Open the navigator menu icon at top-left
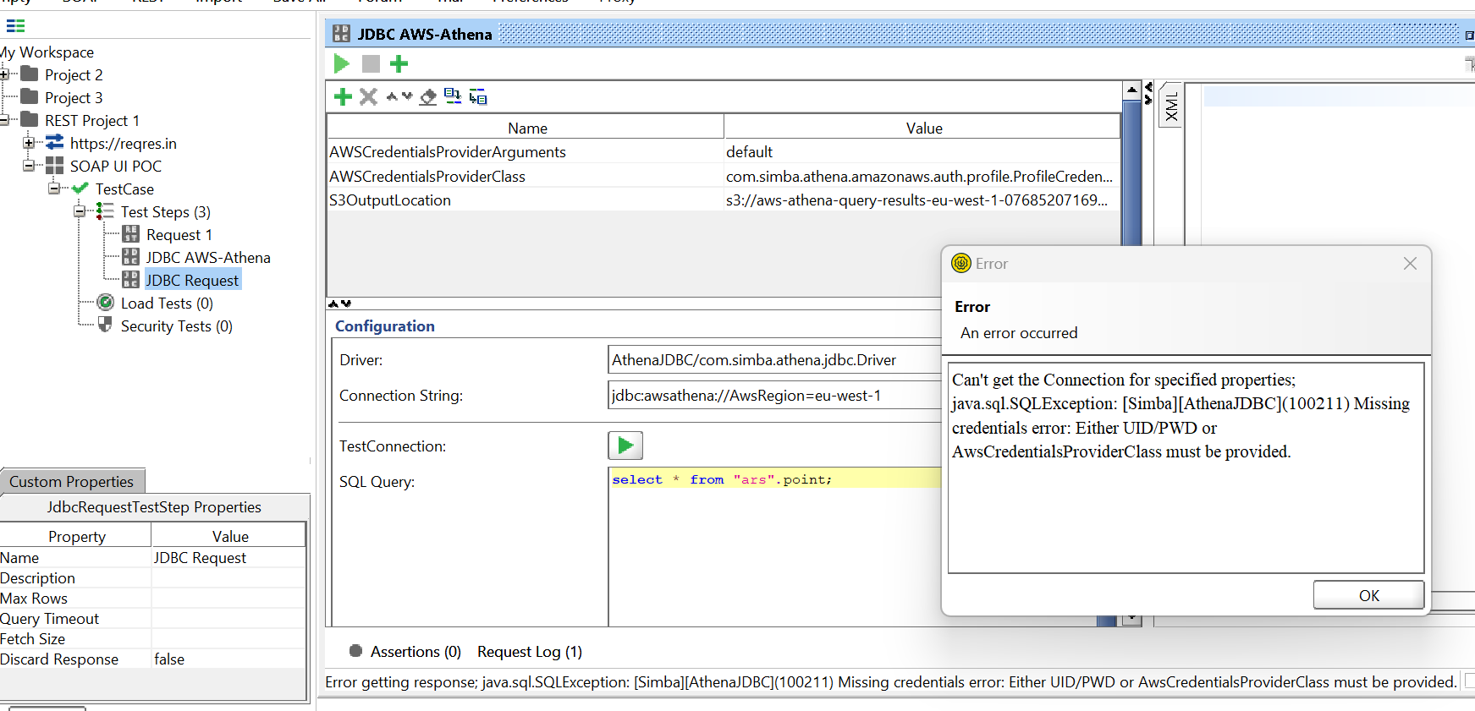 [x=15, y=25]
